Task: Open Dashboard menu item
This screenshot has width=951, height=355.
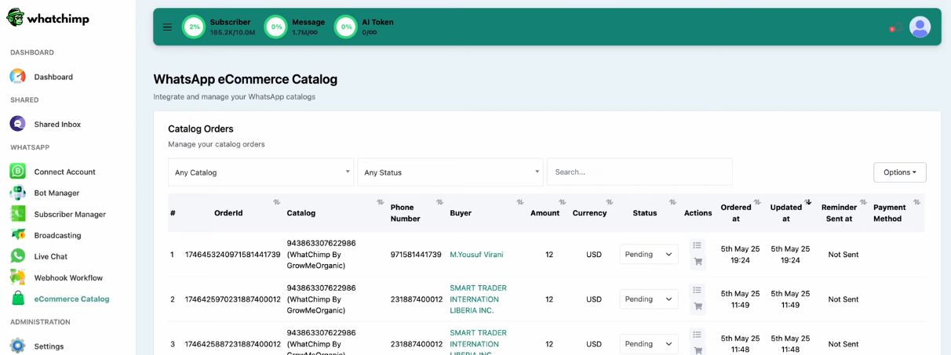Action: coord(53,77)
